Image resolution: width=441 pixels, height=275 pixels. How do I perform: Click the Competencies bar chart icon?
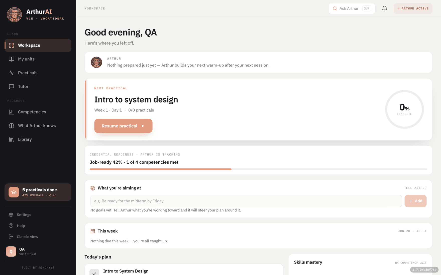tap(12, 112)
